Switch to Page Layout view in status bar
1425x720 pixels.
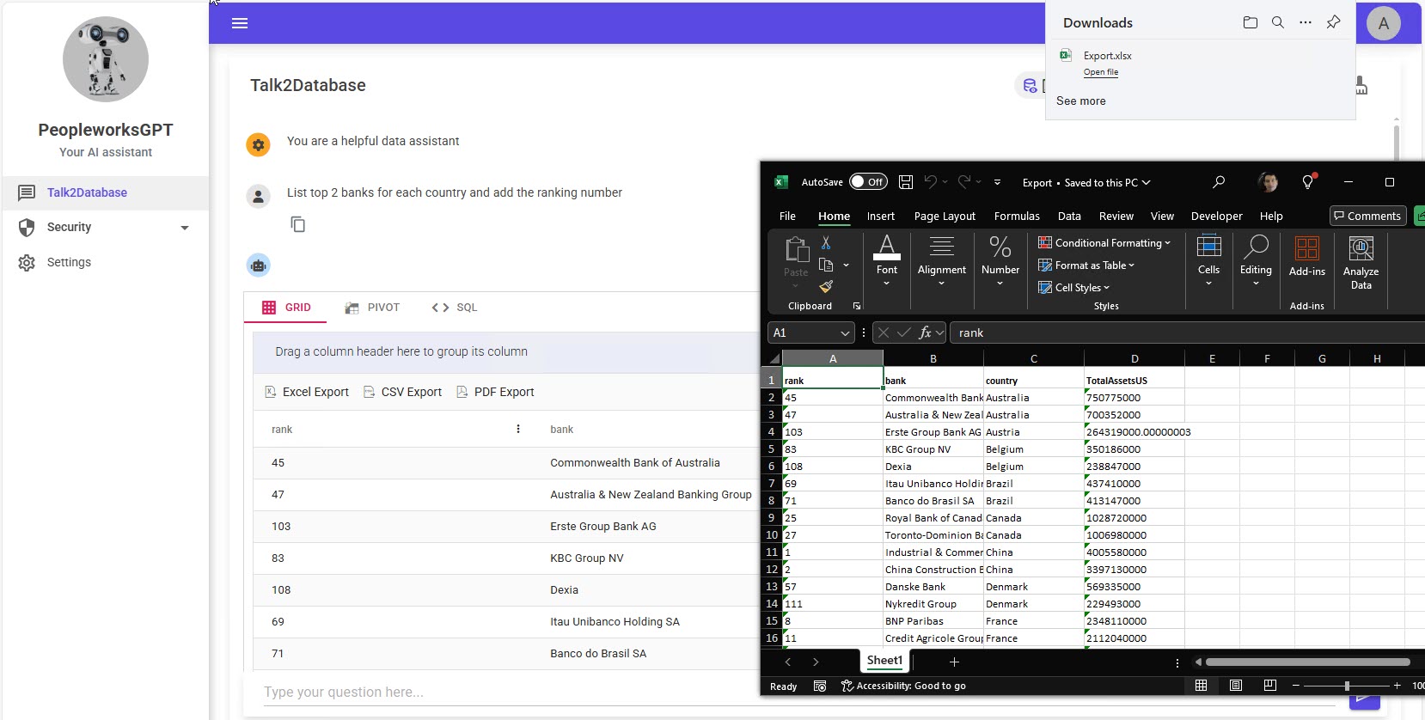click(1235, 686)
